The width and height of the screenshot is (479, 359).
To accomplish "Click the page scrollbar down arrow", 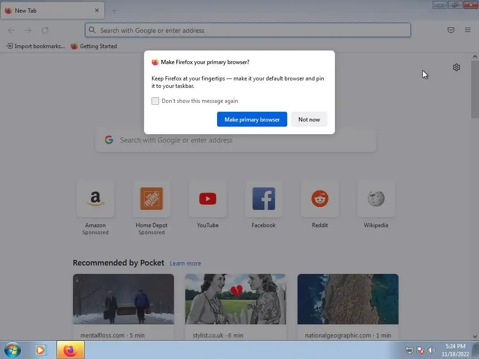I will pos(475,337).
